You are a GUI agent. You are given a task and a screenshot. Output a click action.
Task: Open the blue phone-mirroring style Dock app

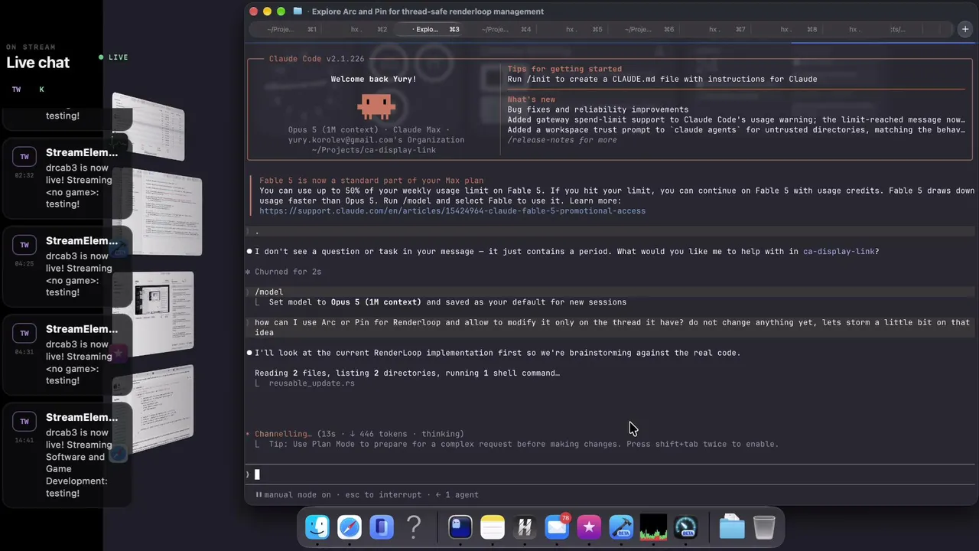pyautogui.click(x=382, y=527)
